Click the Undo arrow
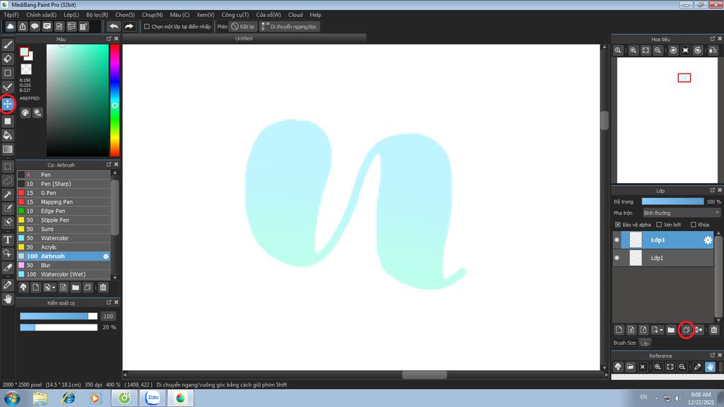 pyautogui.click(x=114, y=26)
